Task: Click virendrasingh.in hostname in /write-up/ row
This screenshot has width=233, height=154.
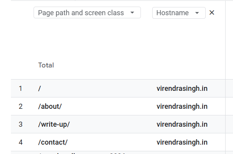Action: point(182,124)
